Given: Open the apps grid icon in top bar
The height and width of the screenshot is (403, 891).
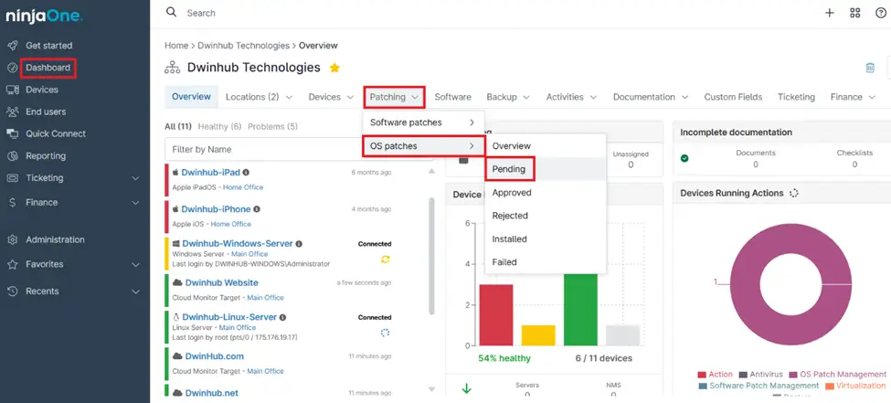Looking at the screenshot, I should pyautogui.click(x=855, y=13).
